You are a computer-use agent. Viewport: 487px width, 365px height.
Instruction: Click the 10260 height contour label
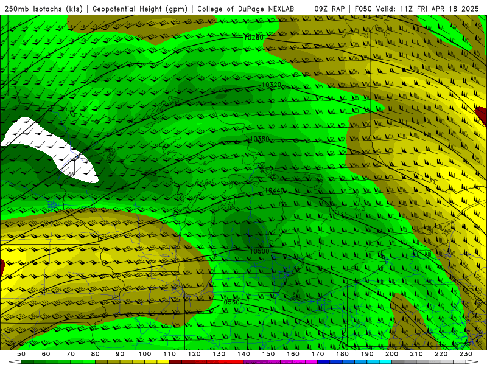click(254, 38)
